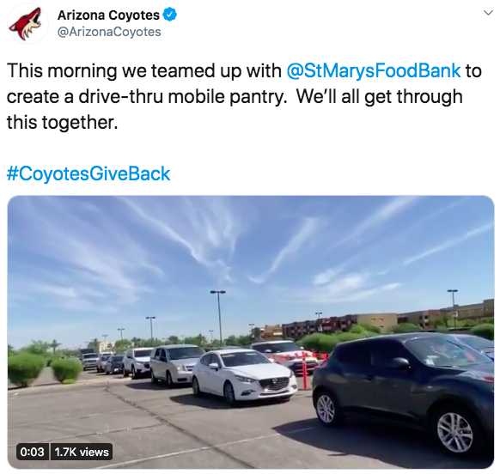The width and height of the screenshot is (500, 474).
Task: Click the blue verified checkmark badge
Action: 170,15
